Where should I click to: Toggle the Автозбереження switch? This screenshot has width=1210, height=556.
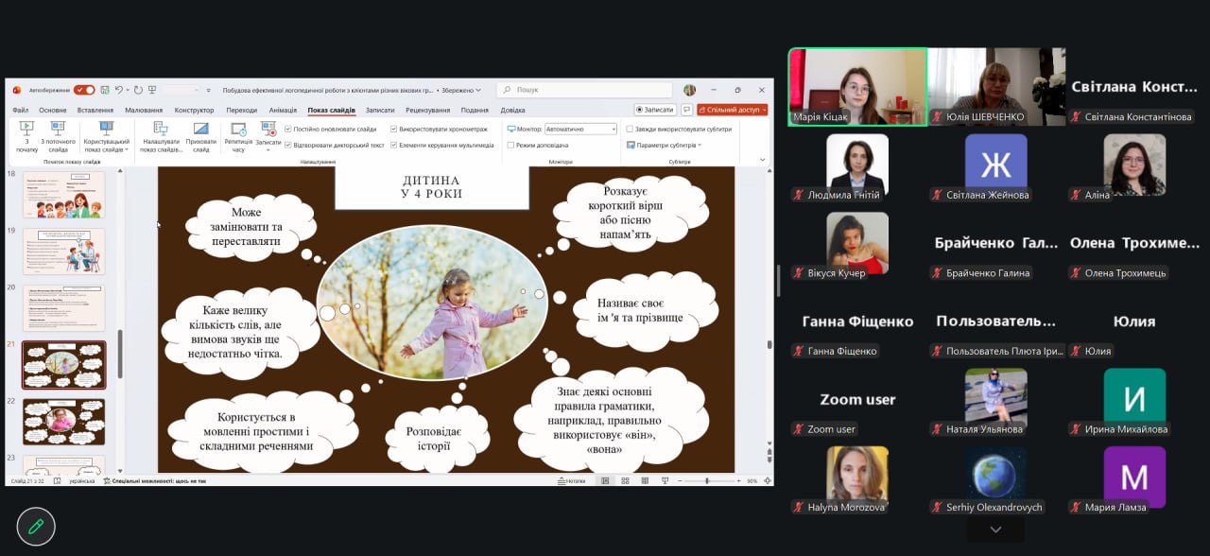[x=84, y=90]
